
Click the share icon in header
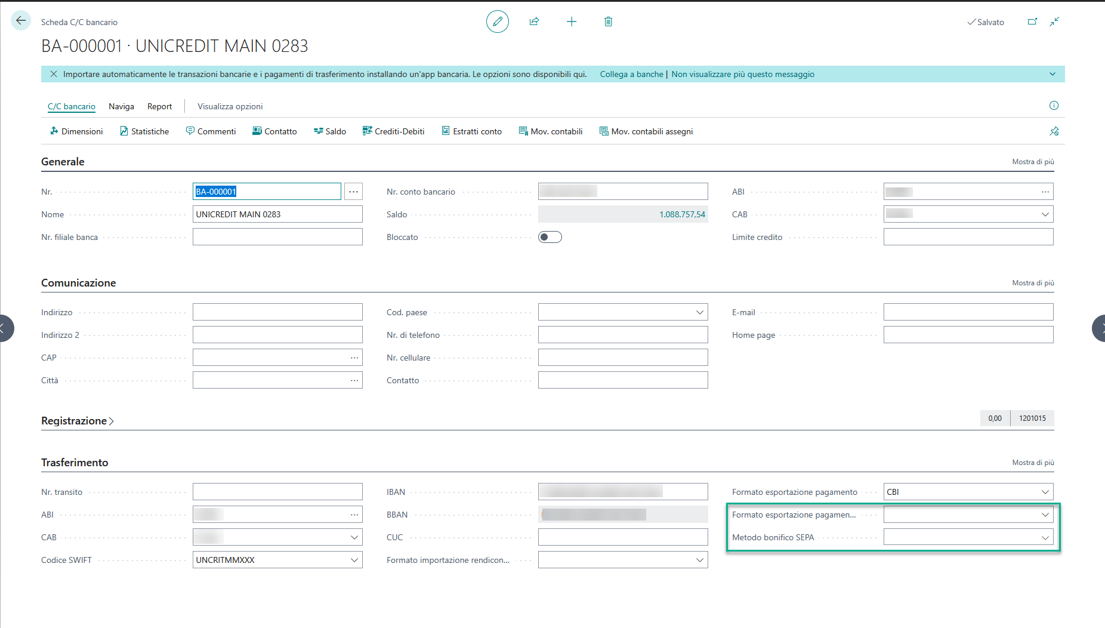(x=534, y=21)
